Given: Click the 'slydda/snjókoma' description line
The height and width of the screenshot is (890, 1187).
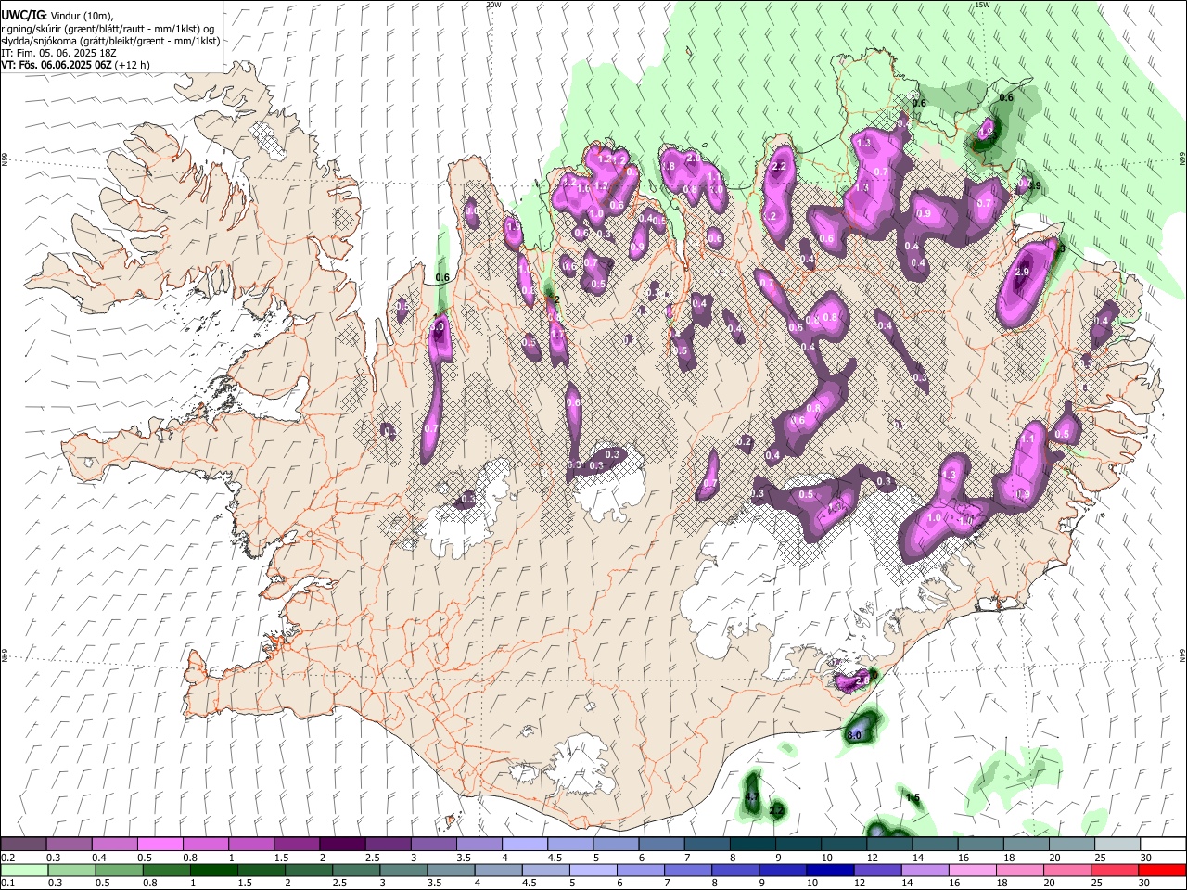Looking at the screenshot, I should [x=110, y=41].
